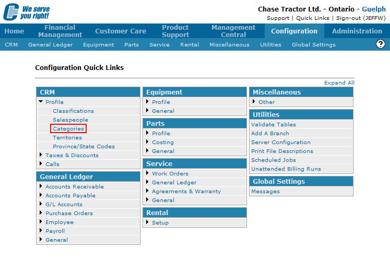
Task: Expand the Rental Setup arrow
Action: 147,222
